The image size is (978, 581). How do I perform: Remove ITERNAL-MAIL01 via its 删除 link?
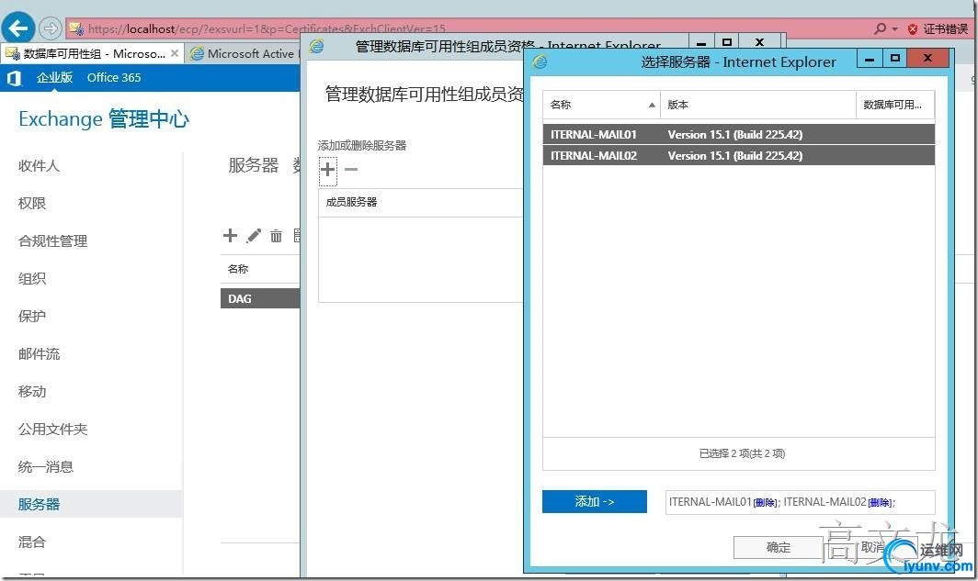click(766, 503)
